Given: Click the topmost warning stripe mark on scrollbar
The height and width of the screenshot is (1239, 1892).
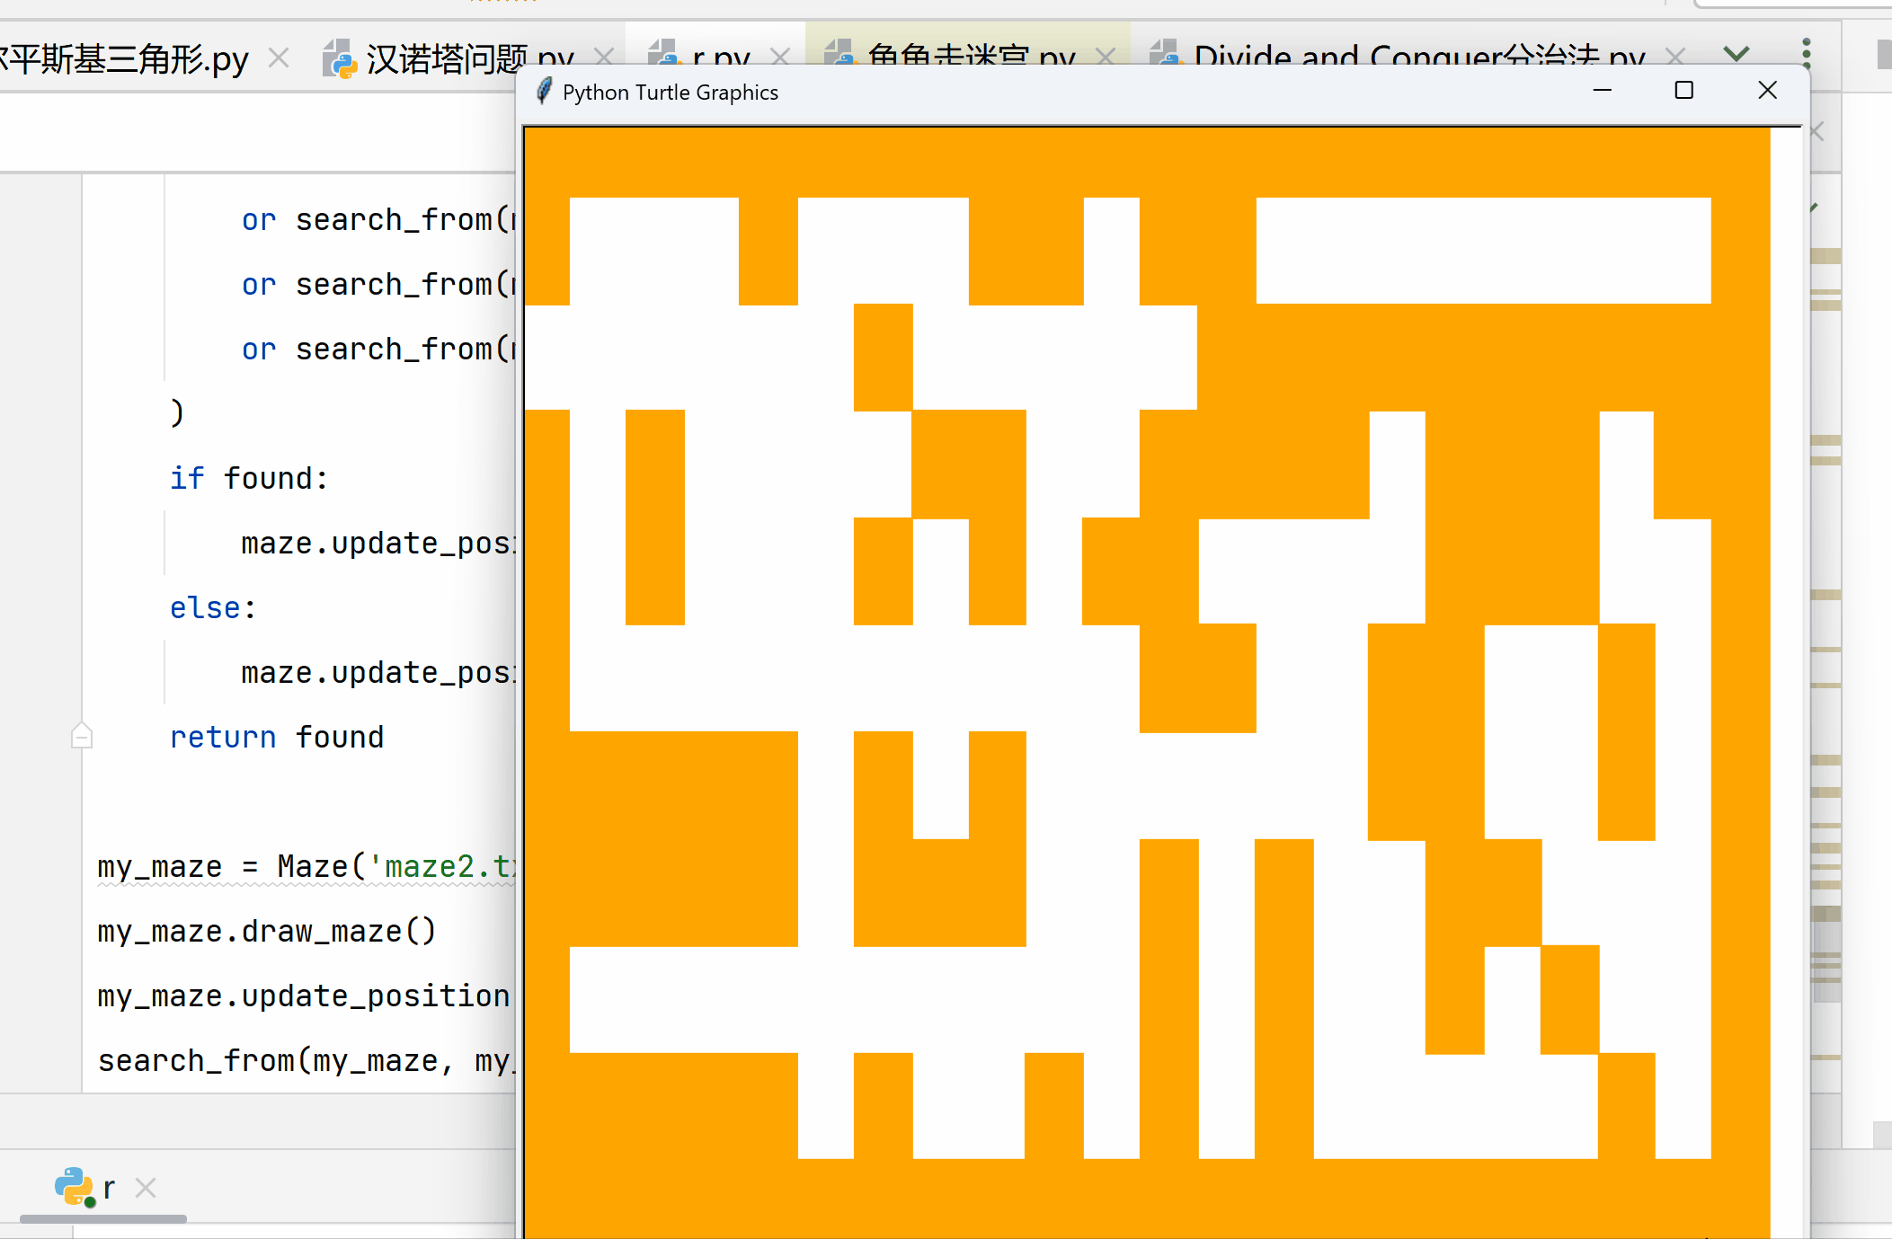Looking at the screenshot, I should [1825, 256].
